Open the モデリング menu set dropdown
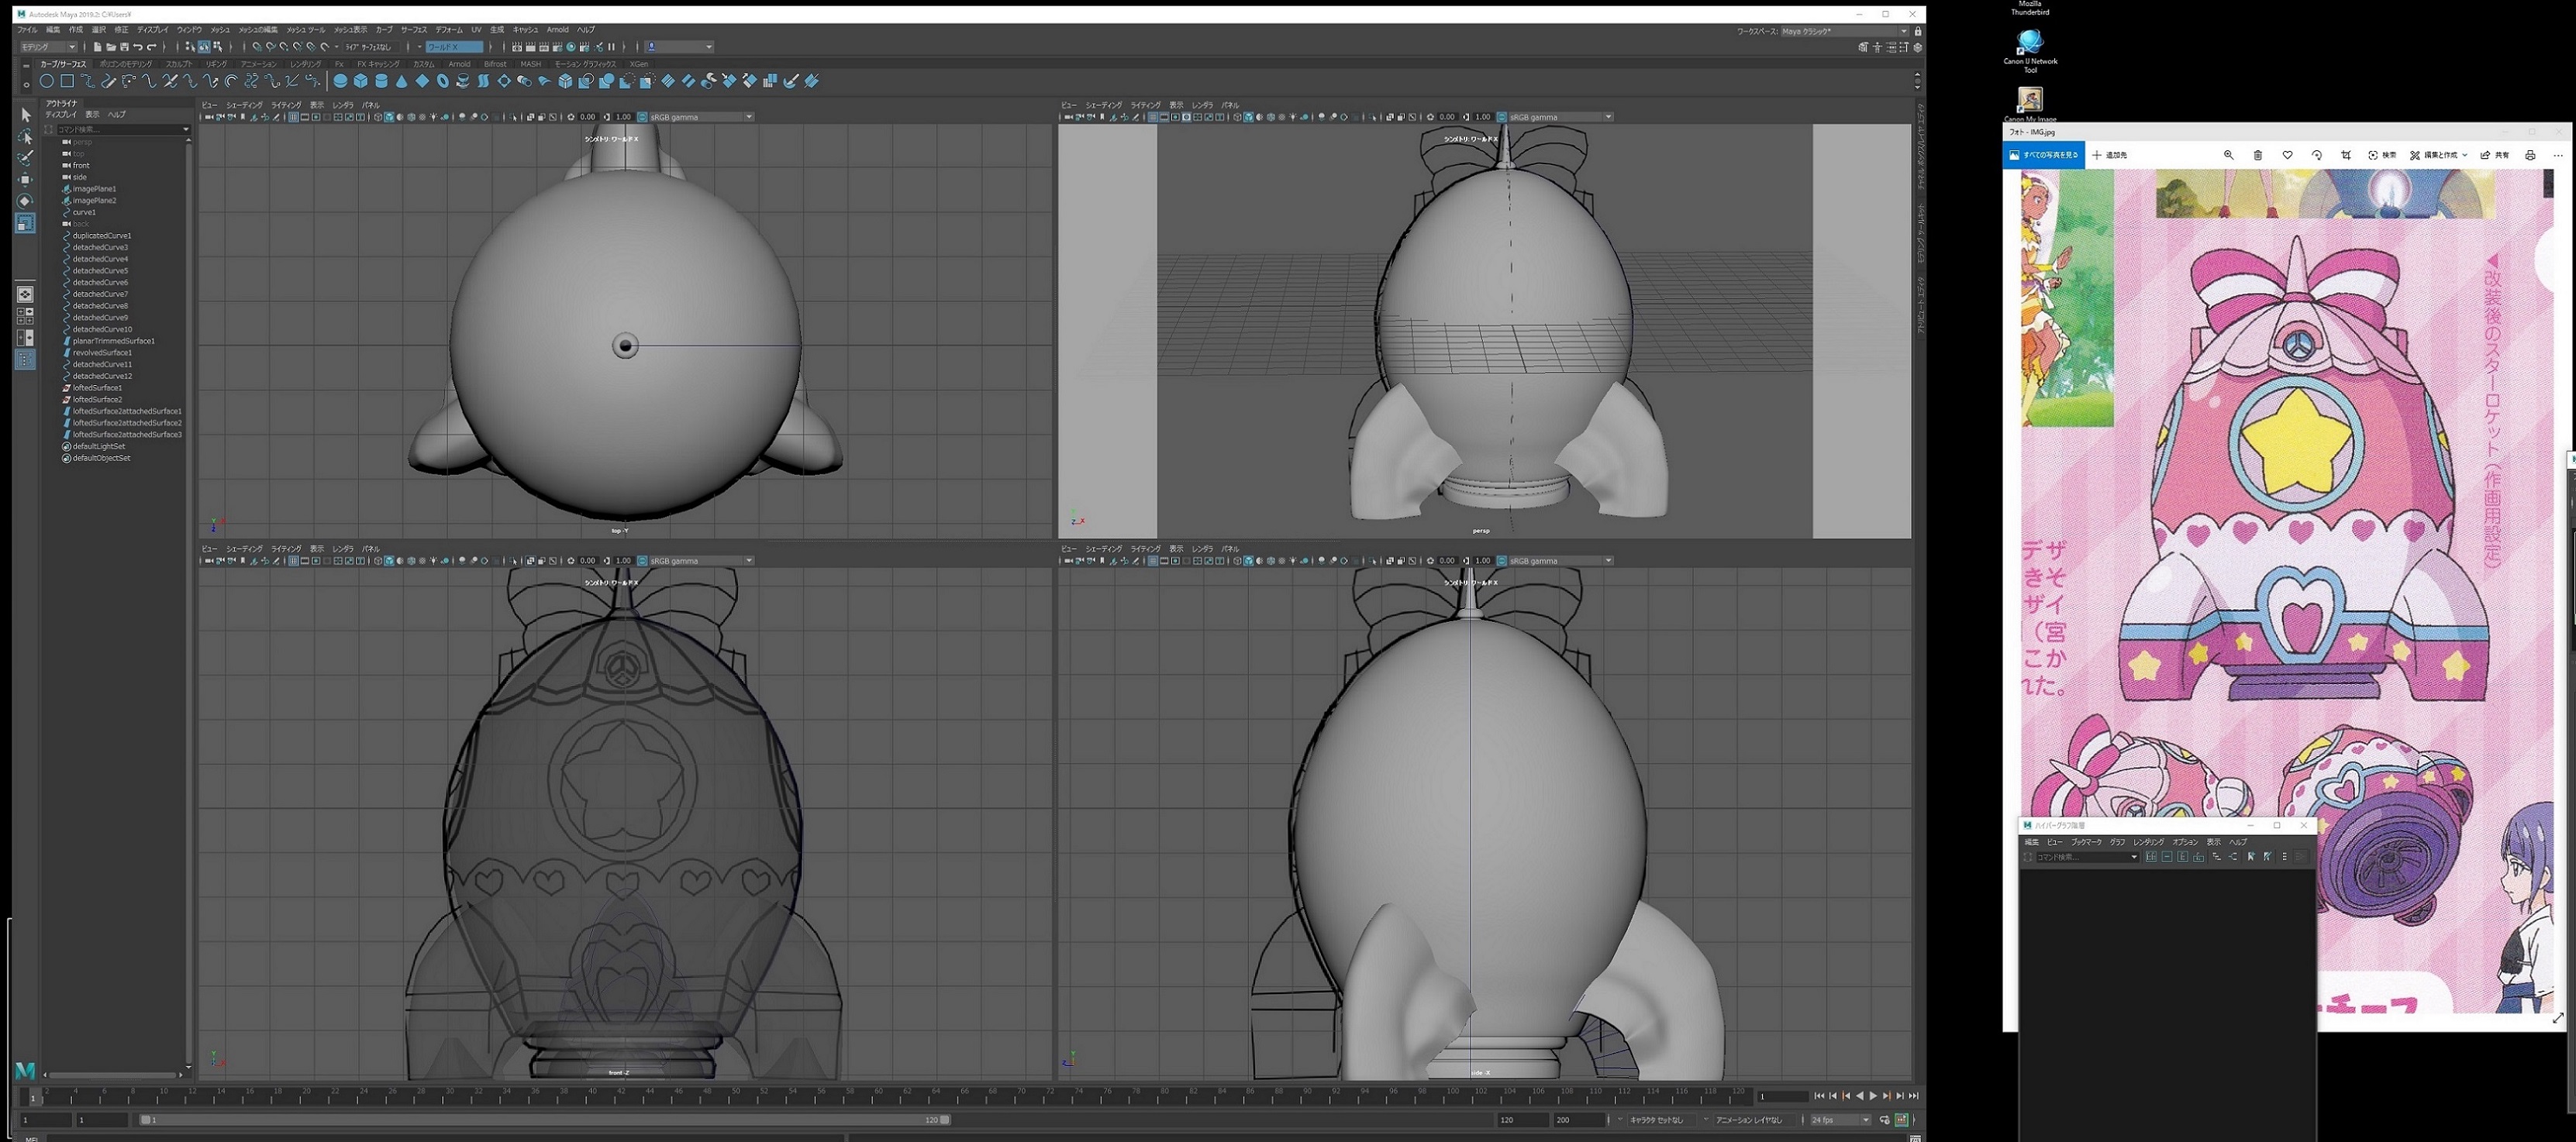Image resolution: width=2576 pixels, height=1142 pixels. 48,47
